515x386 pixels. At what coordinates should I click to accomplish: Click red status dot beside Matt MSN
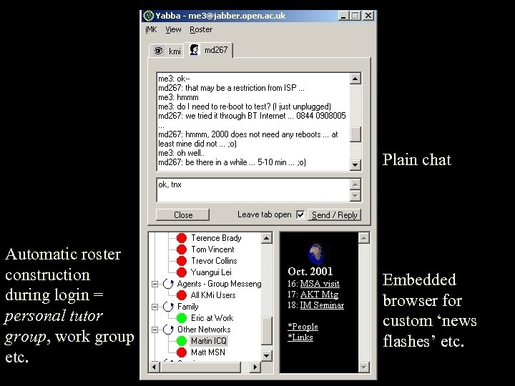181,352
